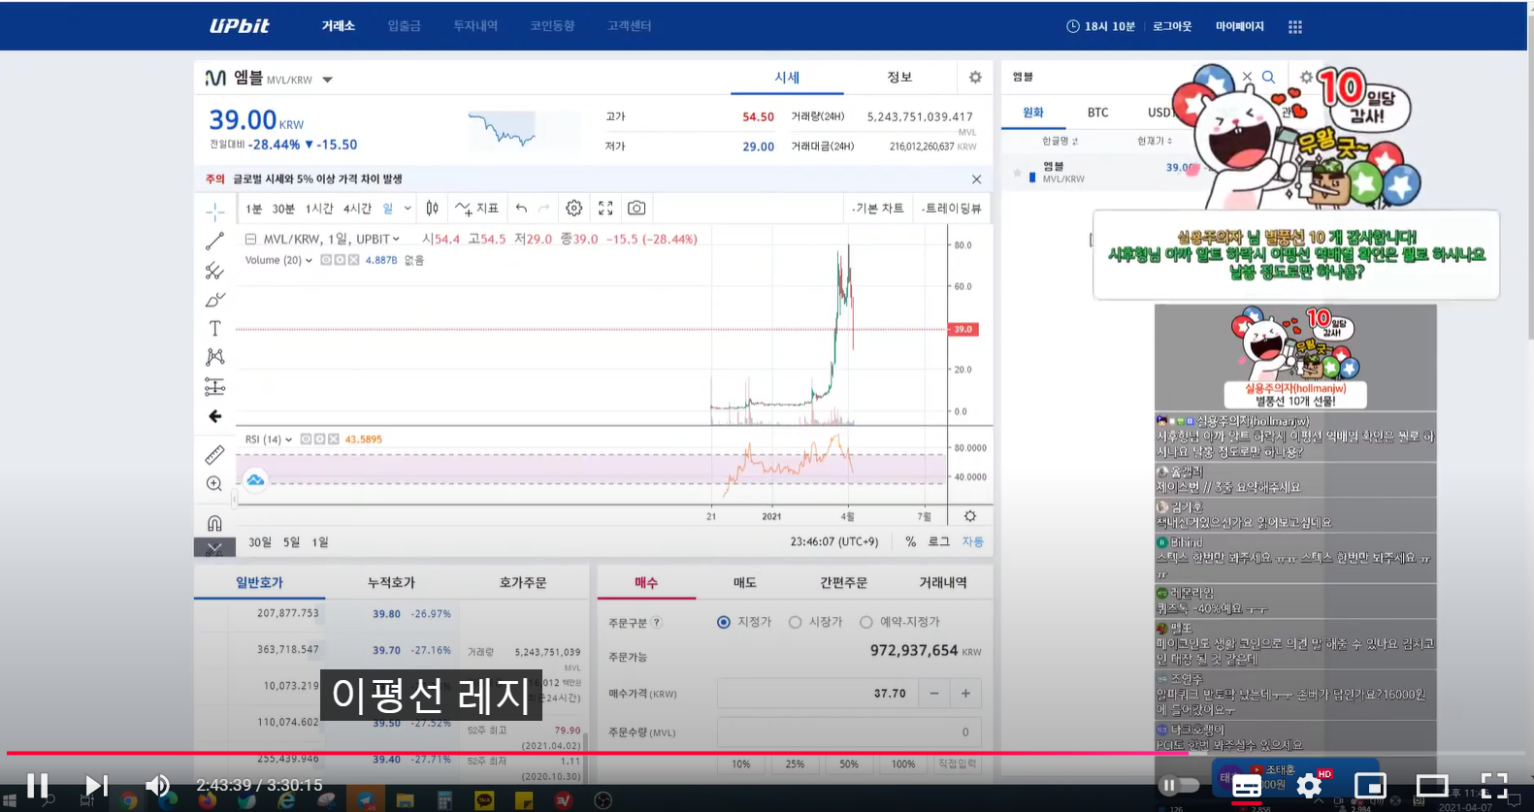Open the apps grid icon in header
1534x812 pixels.
click(x=1294, y=26)
